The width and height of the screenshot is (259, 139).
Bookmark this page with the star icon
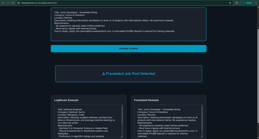click(230, 3)
